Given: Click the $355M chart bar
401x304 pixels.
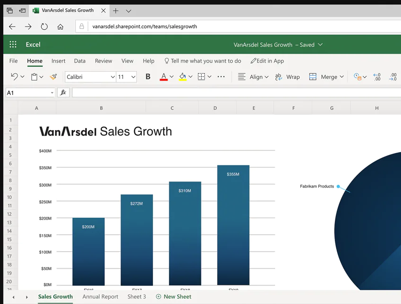Looking at the screenshot, I should pos(233,225).
